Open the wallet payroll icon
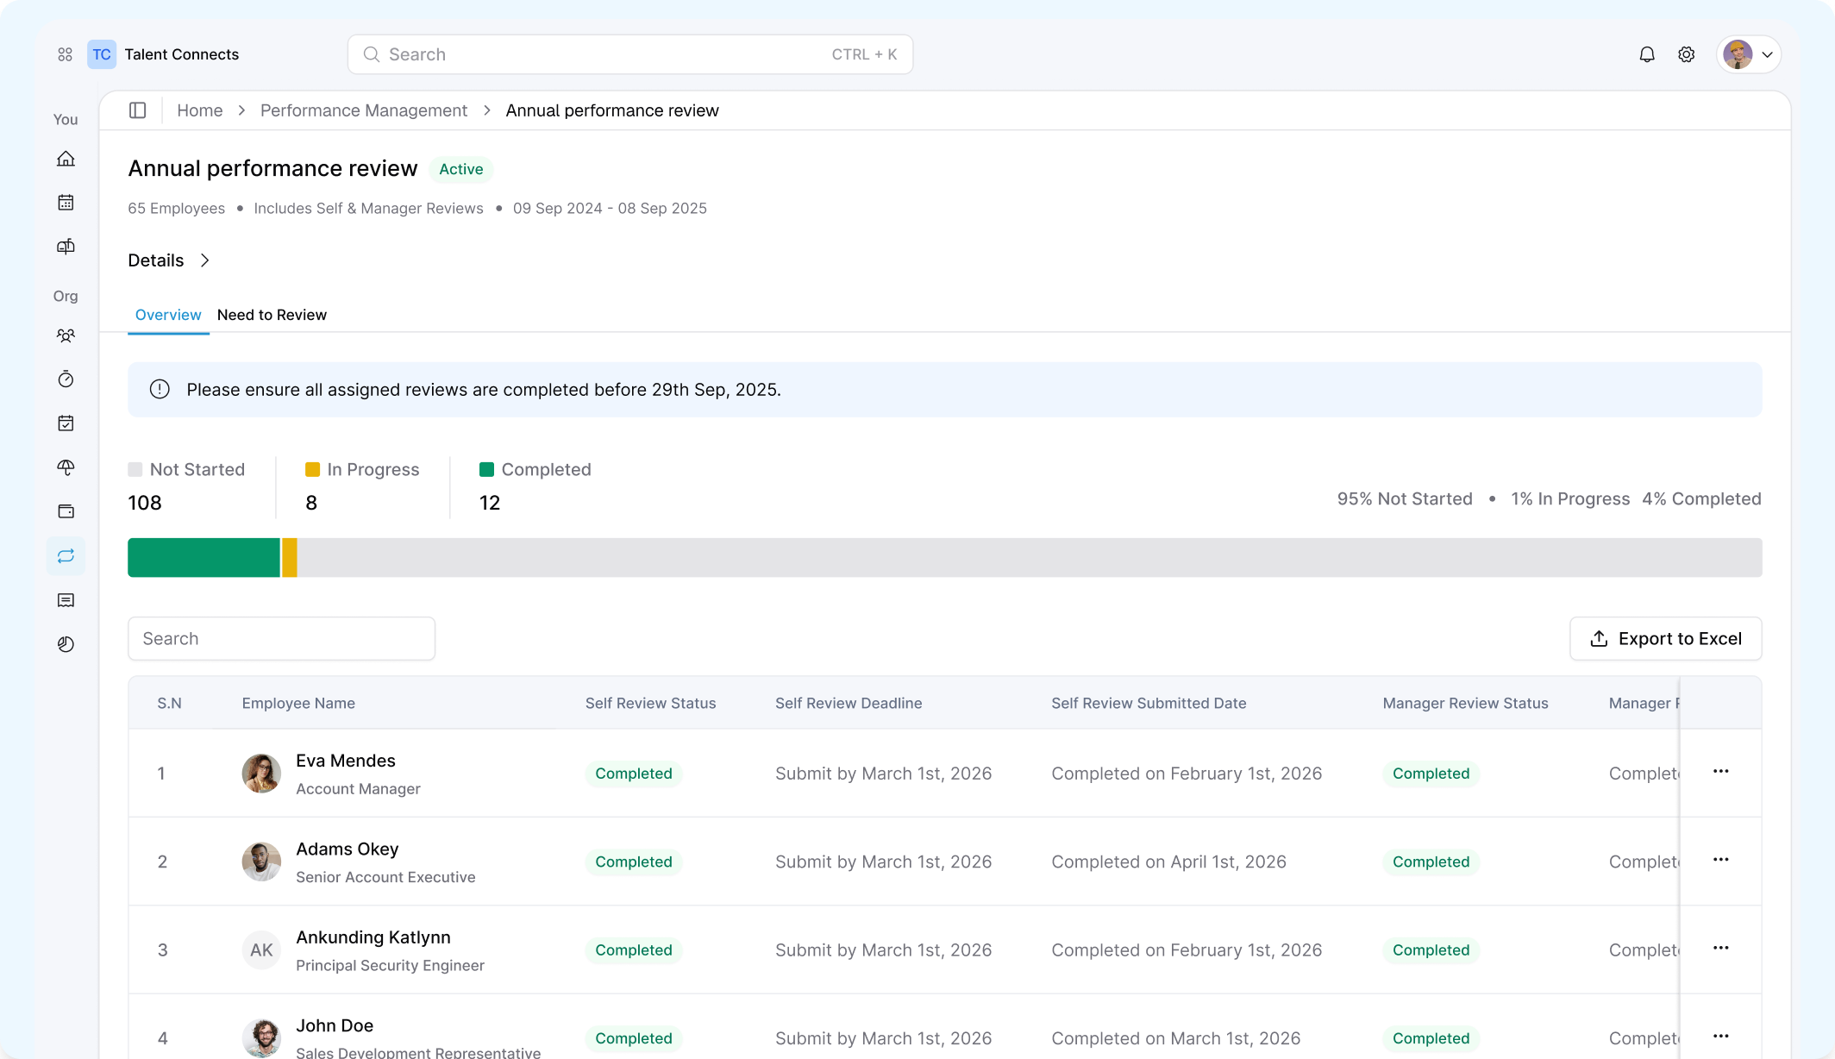Viewport: 1835px width, 1059px height. point(66,511)
